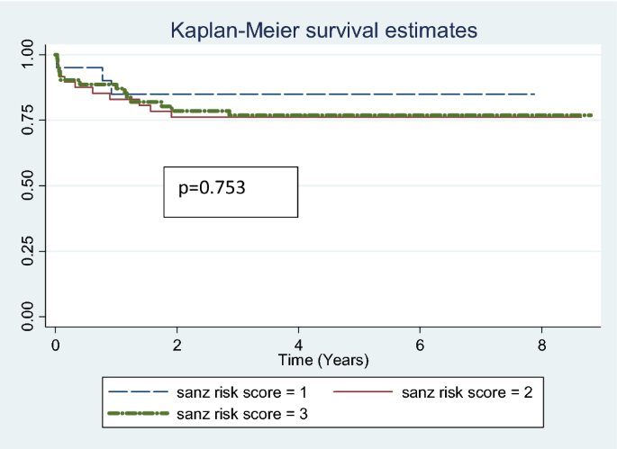
Task: Click the 0.75 y-axis tick label
Action: pos(28,120)
